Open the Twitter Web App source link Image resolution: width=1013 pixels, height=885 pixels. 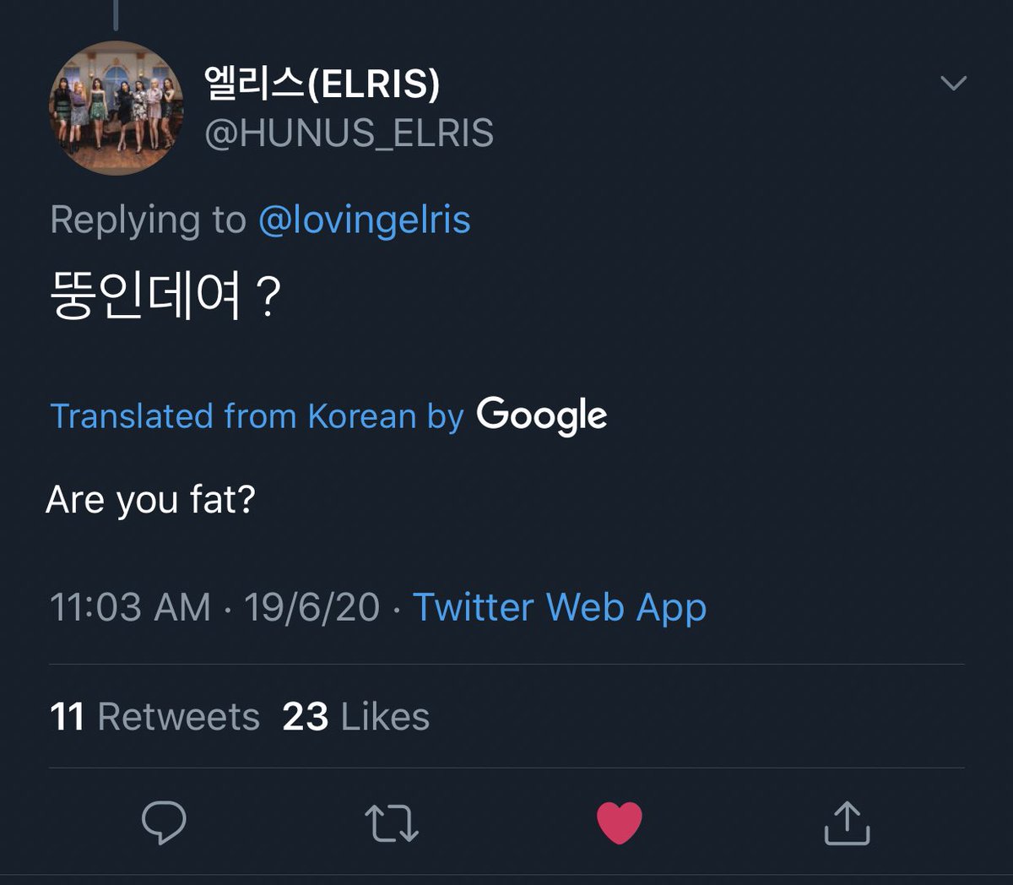[x=559, y=608]
